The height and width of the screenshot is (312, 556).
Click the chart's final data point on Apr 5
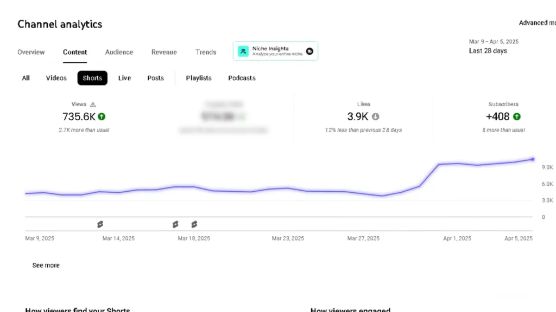(533, 159)
